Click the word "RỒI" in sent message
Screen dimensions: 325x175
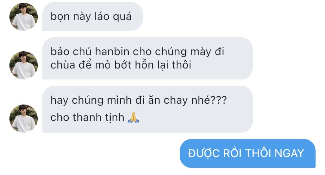click(232, 153)
